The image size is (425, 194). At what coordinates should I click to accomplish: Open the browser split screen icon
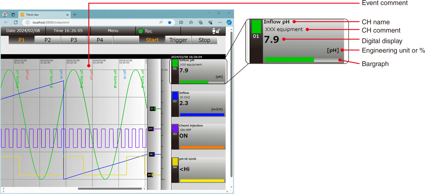181,23
